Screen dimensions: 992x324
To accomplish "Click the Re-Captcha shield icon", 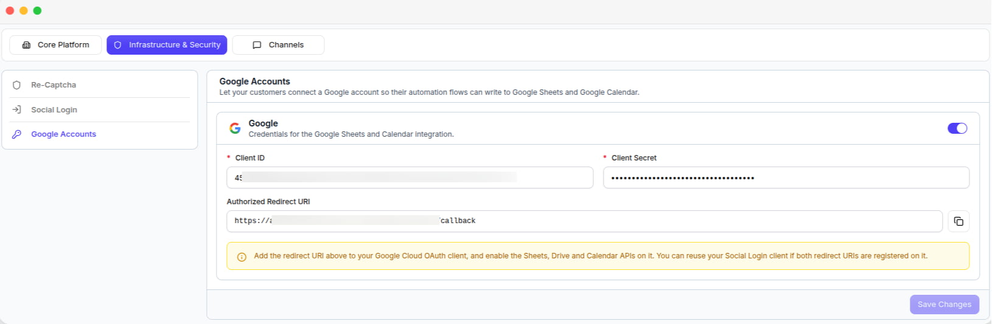I will [16, 85].
